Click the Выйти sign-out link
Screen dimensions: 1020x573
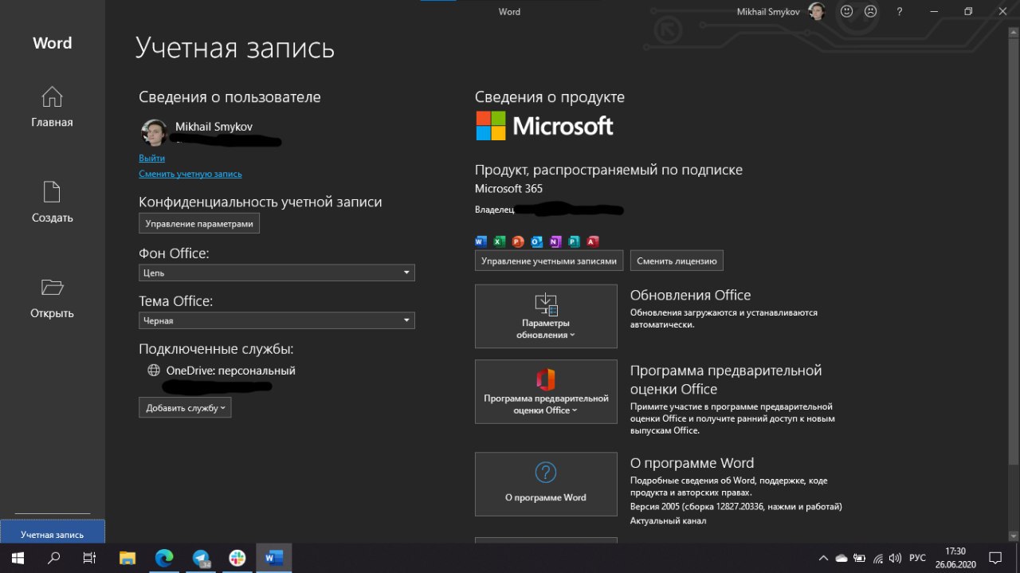pos(151,159)
